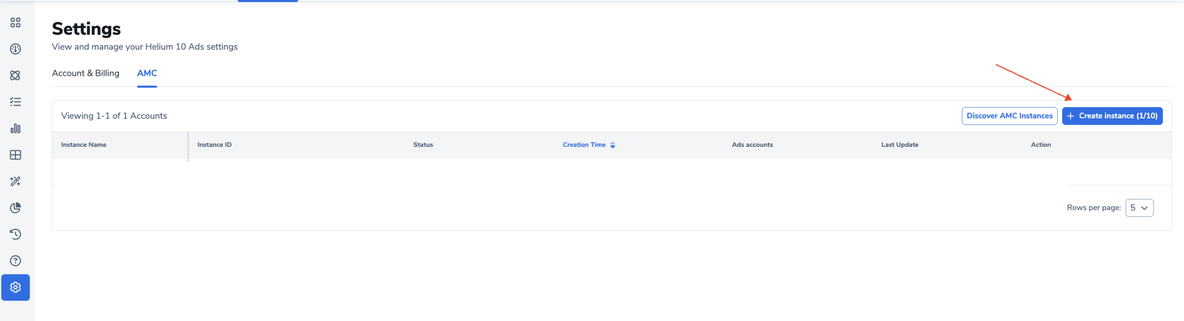Select the AMC tab

click(x=147, y=73)
